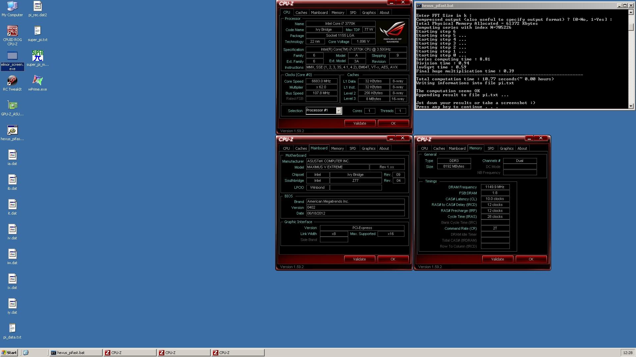This screenshot has width=636, height=357.
Task: Click Validate in the Mainboard window
Action: [359, 259]
